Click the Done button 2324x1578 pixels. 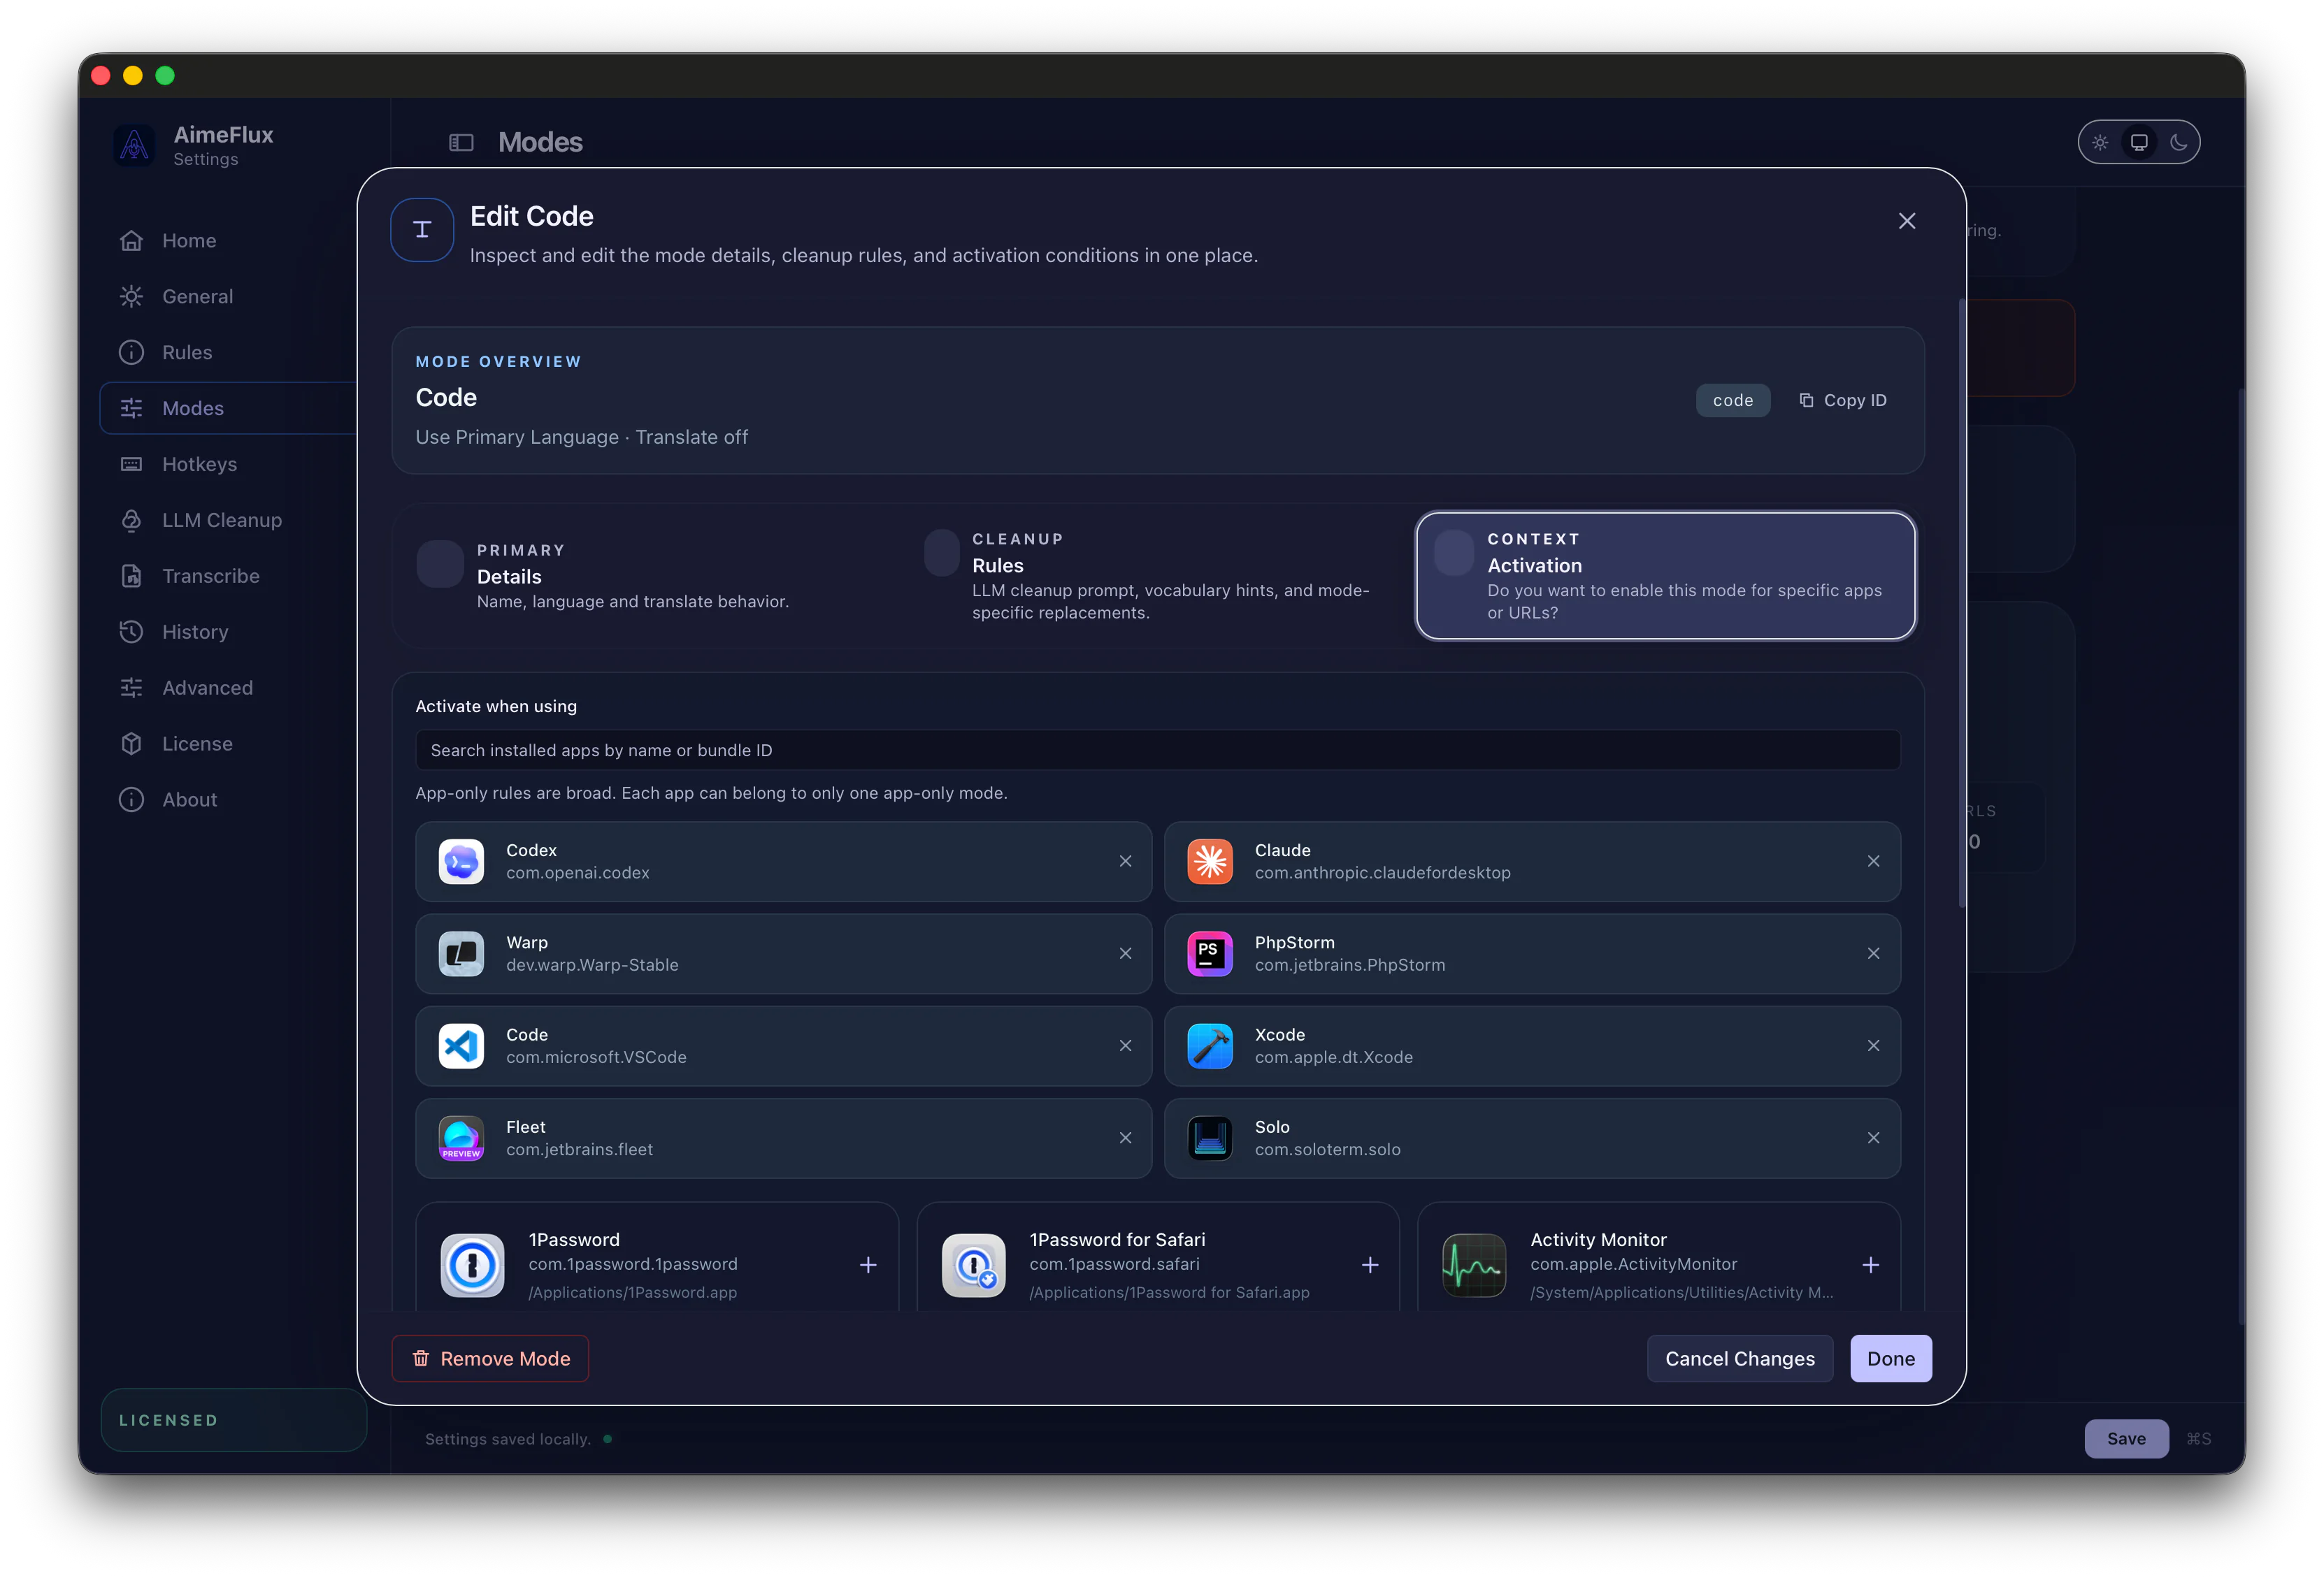tap(1890, 1359)
